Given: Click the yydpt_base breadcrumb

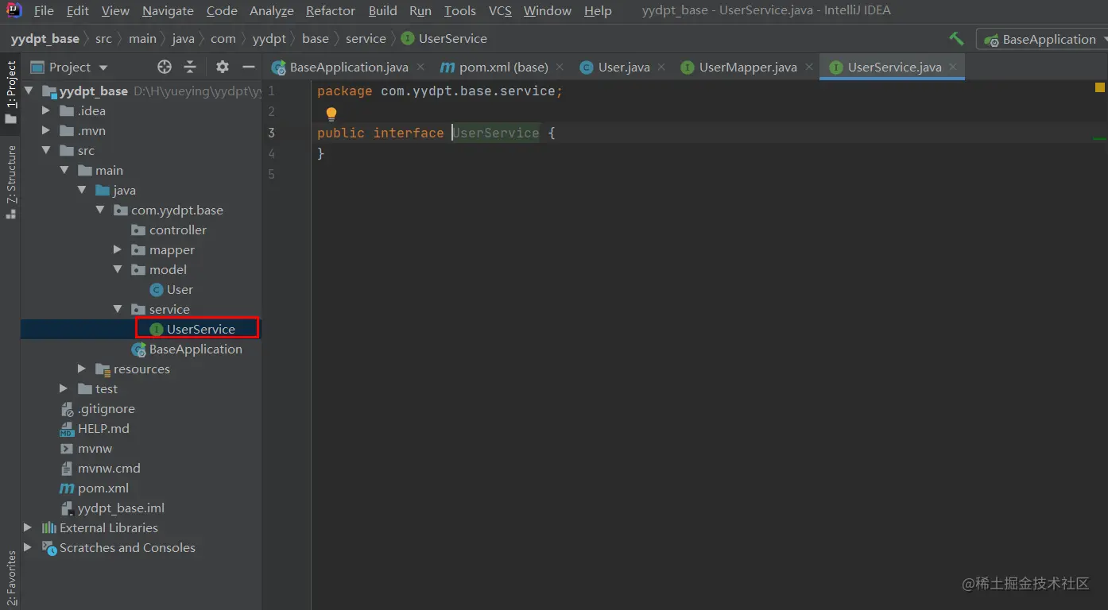Looking at the screenshot, I should (x=45, y=38).
